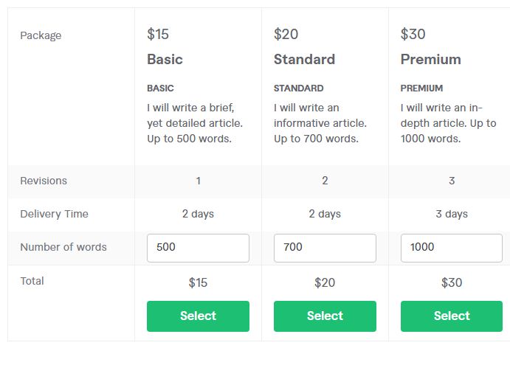Edit the Premium word count field showing 1000

[x=452, y=248]
